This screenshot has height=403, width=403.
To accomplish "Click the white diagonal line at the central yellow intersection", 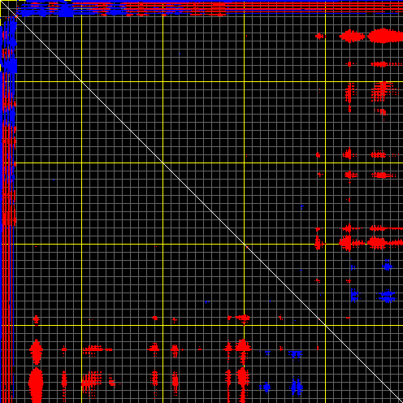I will click(162, 162).
